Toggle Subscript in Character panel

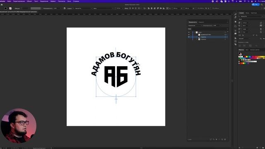pyautogui.click(x=257, y=35)
